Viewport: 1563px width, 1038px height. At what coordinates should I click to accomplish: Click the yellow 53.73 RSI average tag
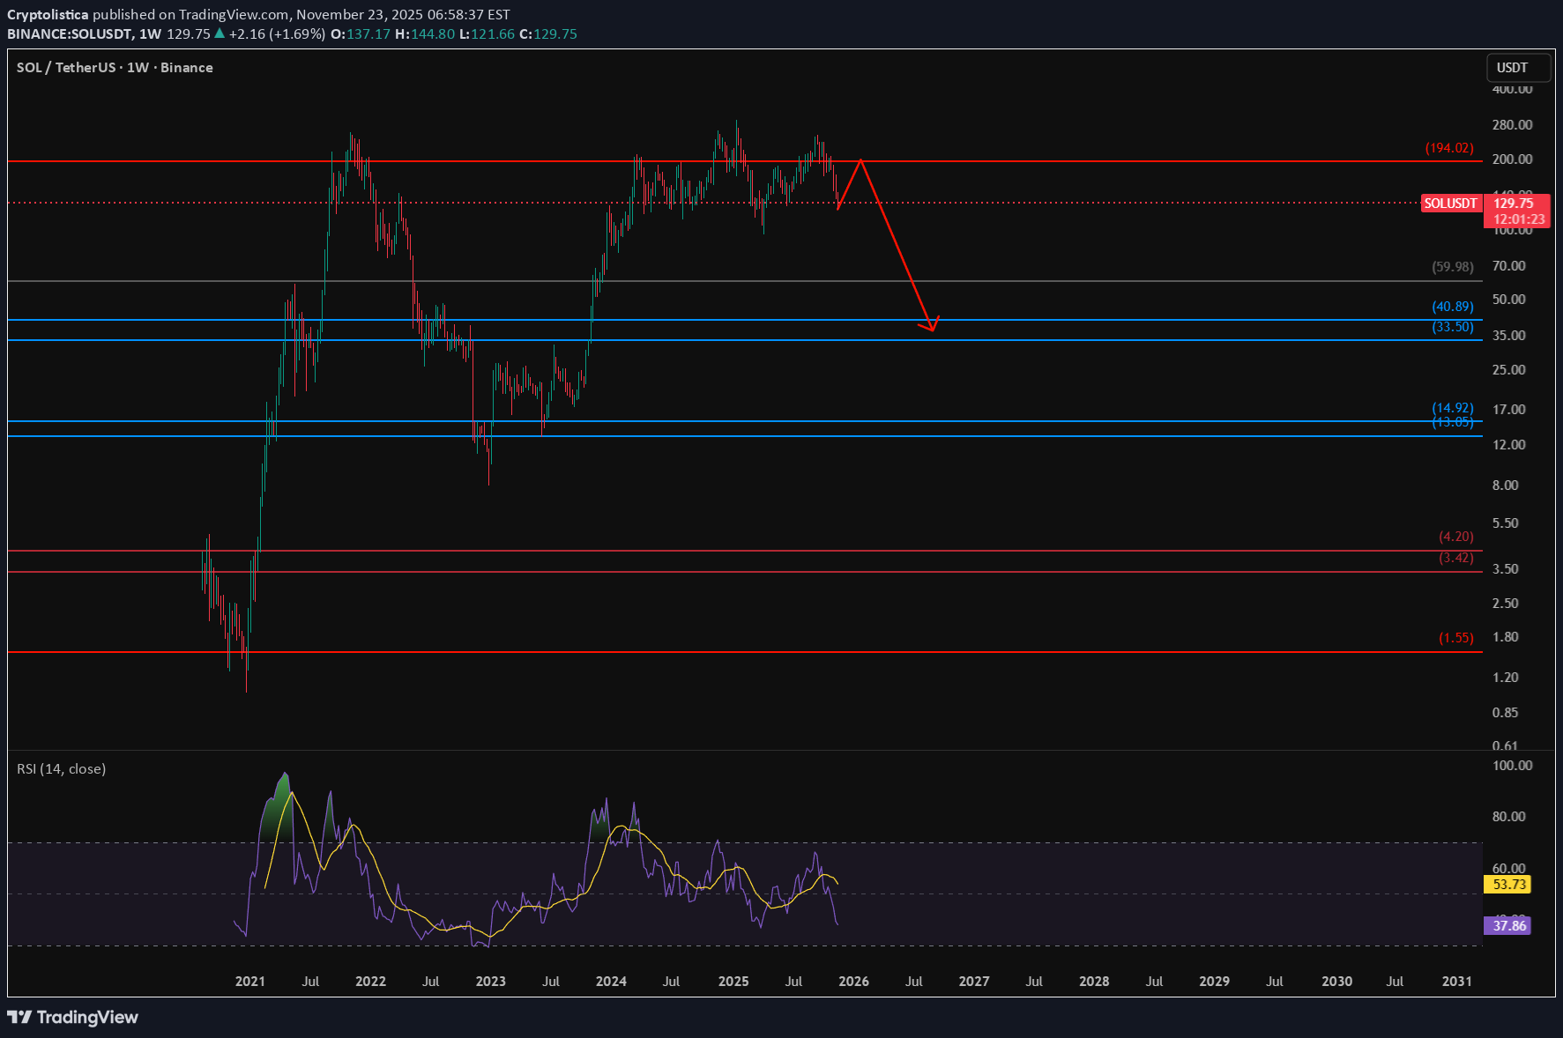point(1509,885)
